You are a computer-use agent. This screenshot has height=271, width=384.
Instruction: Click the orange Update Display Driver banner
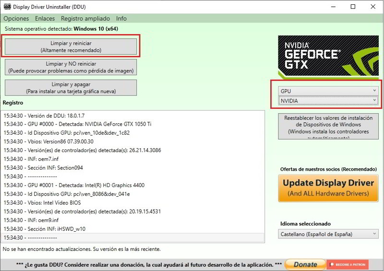tap(328, 188)
